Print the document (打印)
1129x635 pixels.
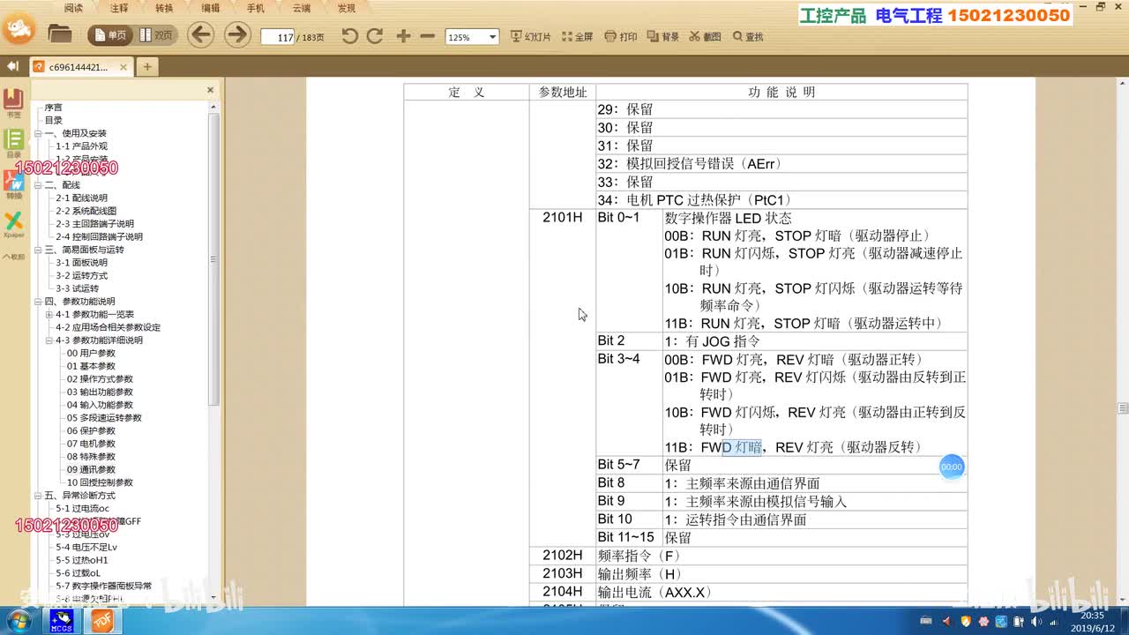[x=621, y=37]
